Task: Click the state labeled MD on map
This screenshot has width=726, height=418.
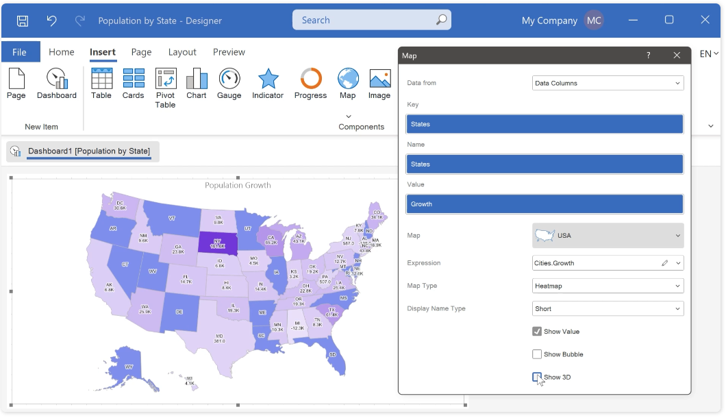Action: tap(219, 339)
